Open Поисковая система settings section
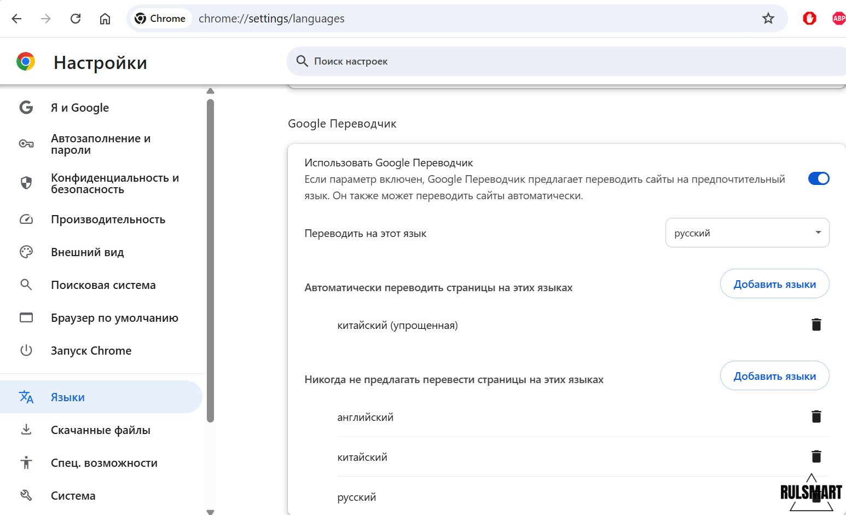Viewport: 846px width, 515px height. tap(102, 285)
